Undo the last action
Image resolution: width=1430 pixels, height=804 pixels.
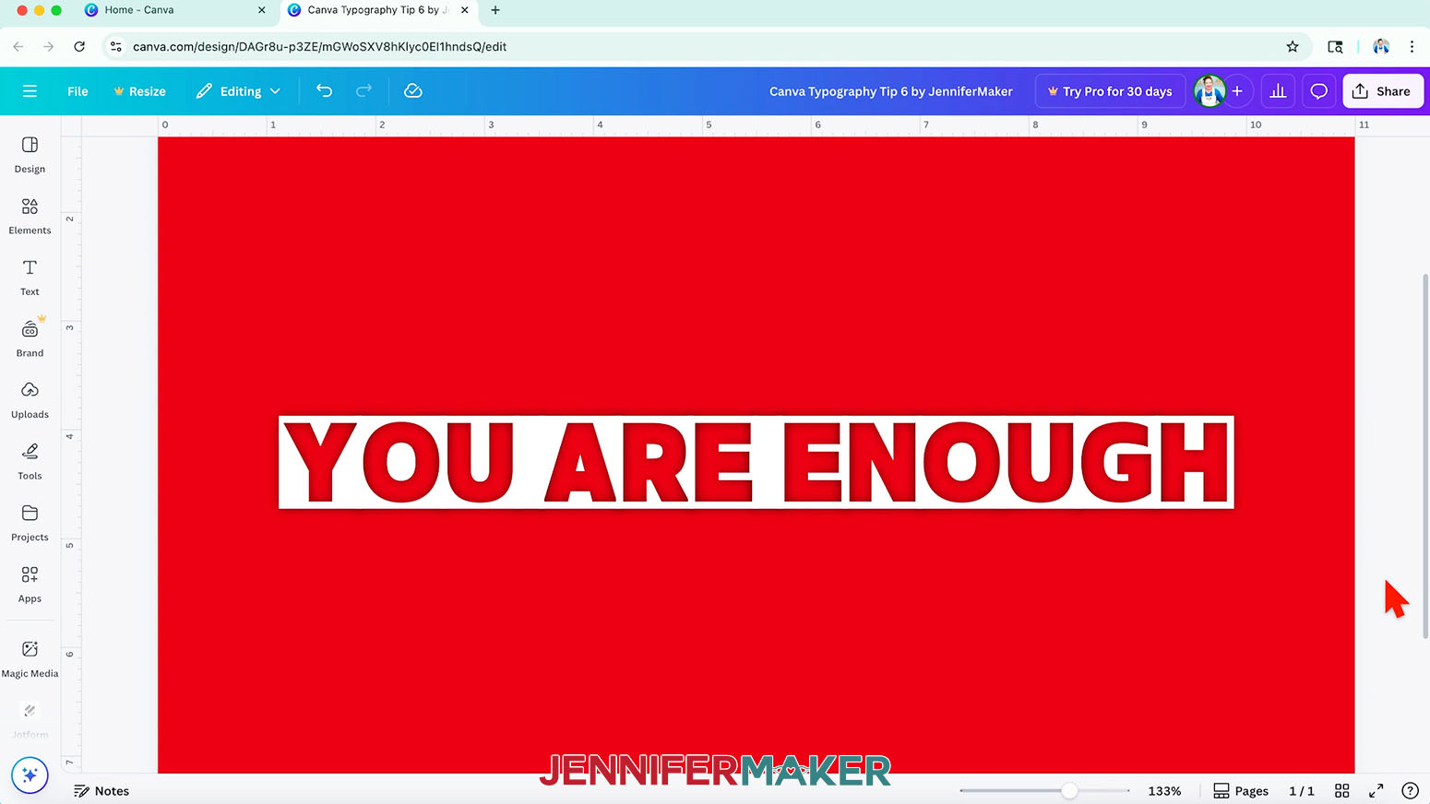coord(324,90)
